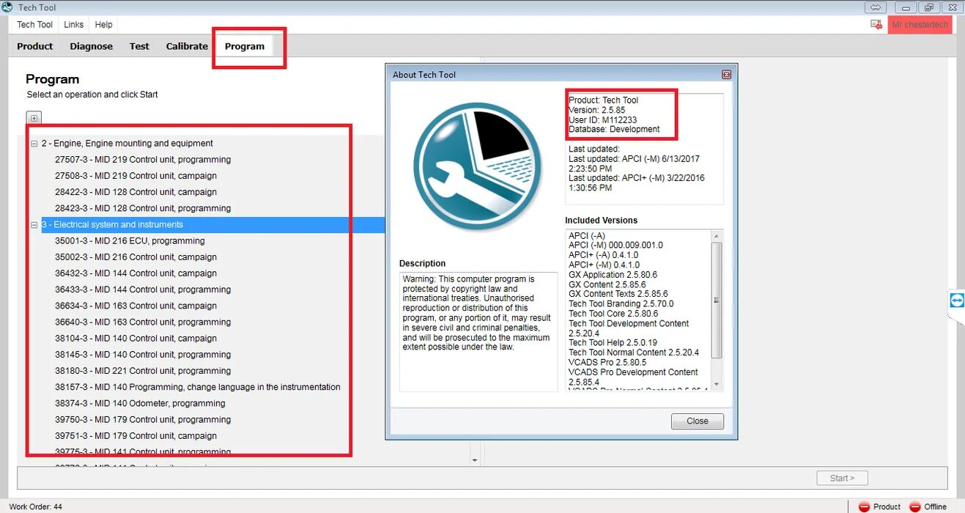Select 38180-3 MID 221 Control unit, programming
This screenshot has height=513, width=965.
(143, 371)
